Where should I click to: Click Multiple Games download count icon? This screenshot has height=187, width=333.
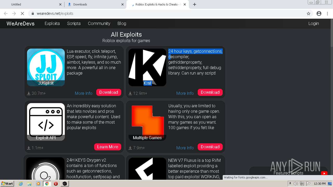click(x=130, y=148)
